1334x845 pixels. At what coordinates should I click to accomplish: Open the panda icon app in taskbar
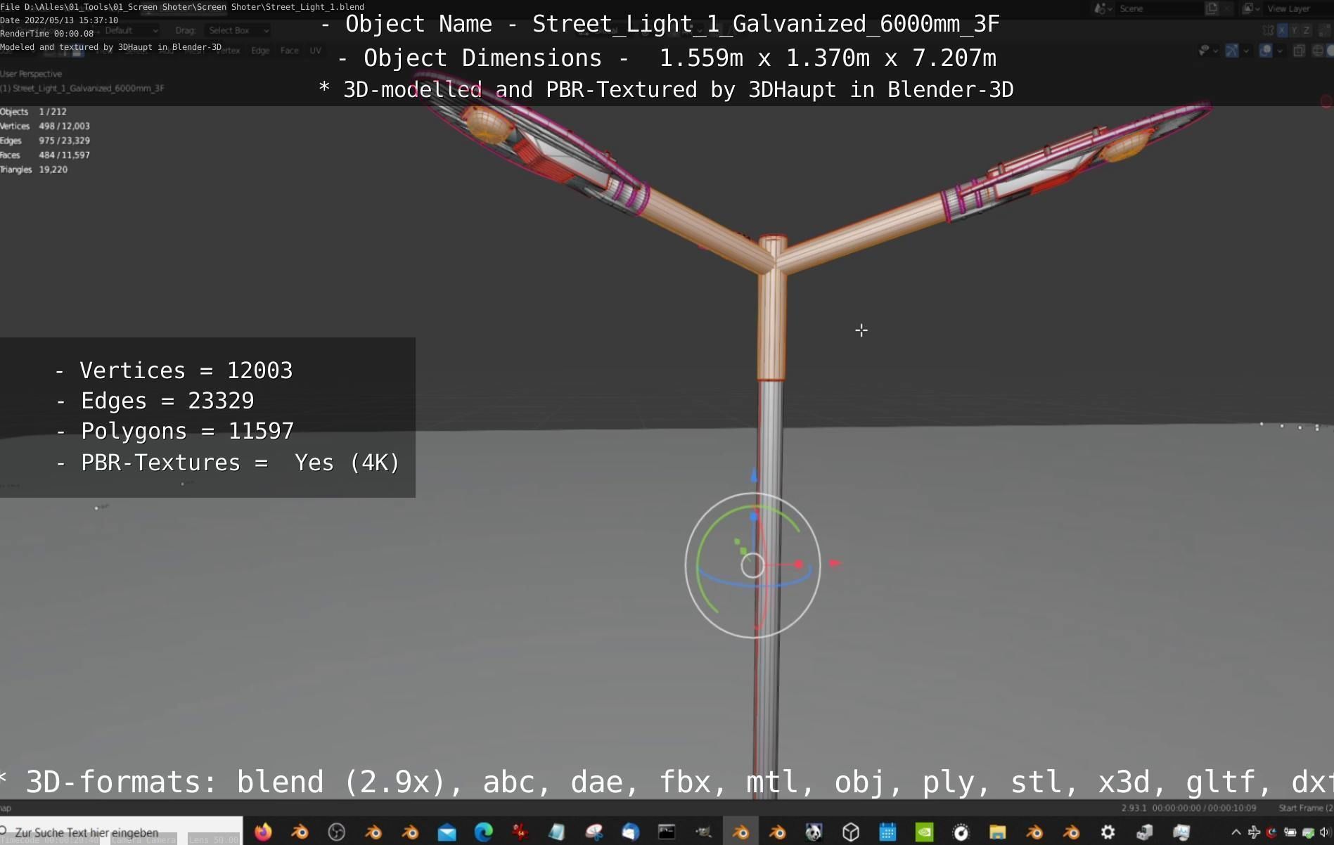click(814, 832)
